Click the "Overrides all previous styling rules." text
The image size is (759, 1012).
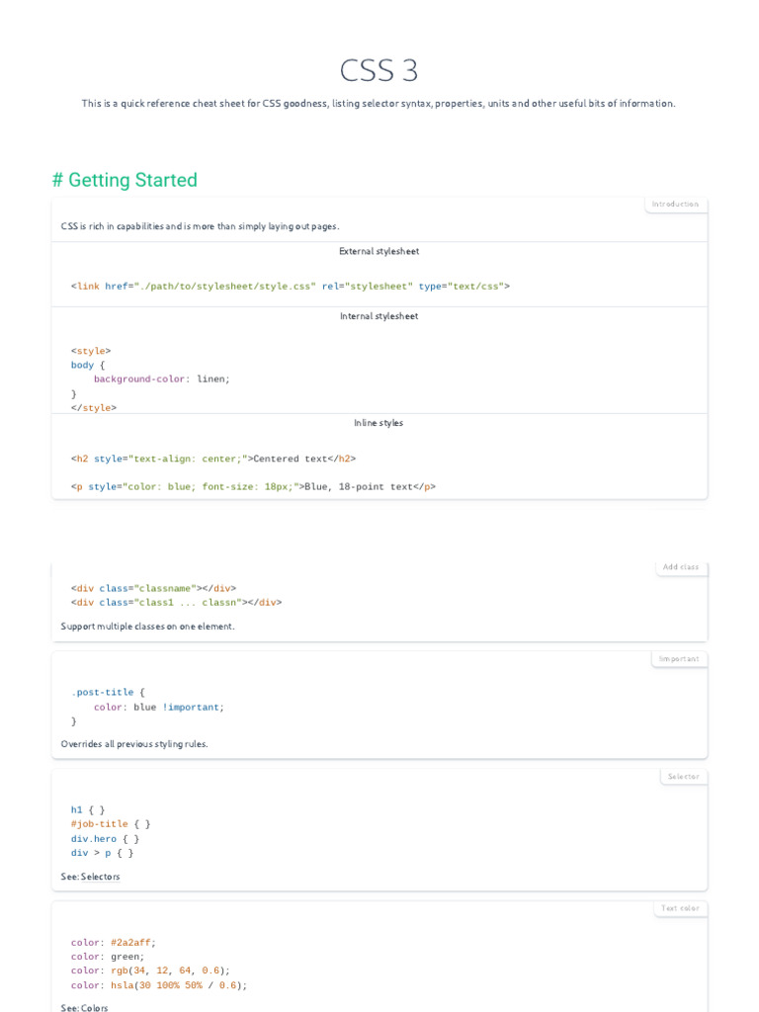[x=134, y=744]
